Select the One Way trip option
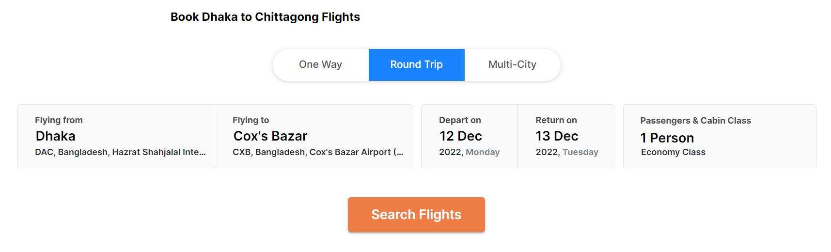This screenshot has height=252, width=831. pyautogui.click(x=320, y=64)
